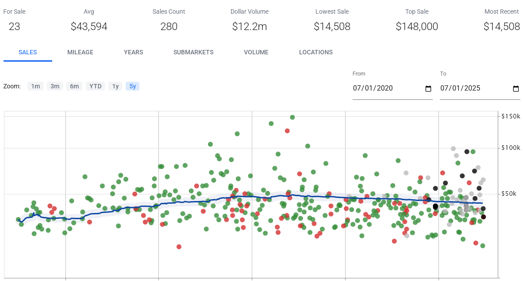The width and height of the screenshot is (523, 281).
Task: Set zoom to 3m
Action: point(55,86)
